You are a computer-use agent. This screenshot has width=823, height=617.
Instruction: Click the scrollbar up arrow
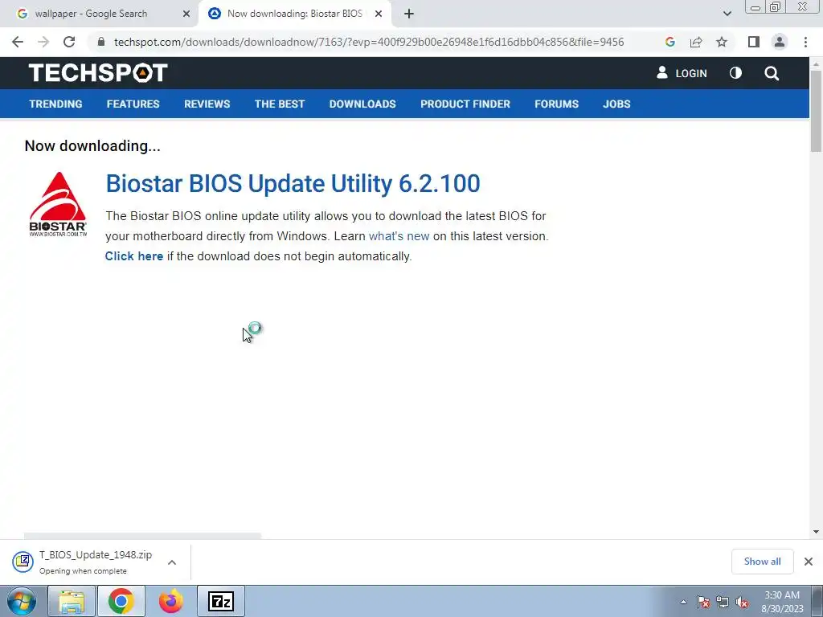click(816, 63)
